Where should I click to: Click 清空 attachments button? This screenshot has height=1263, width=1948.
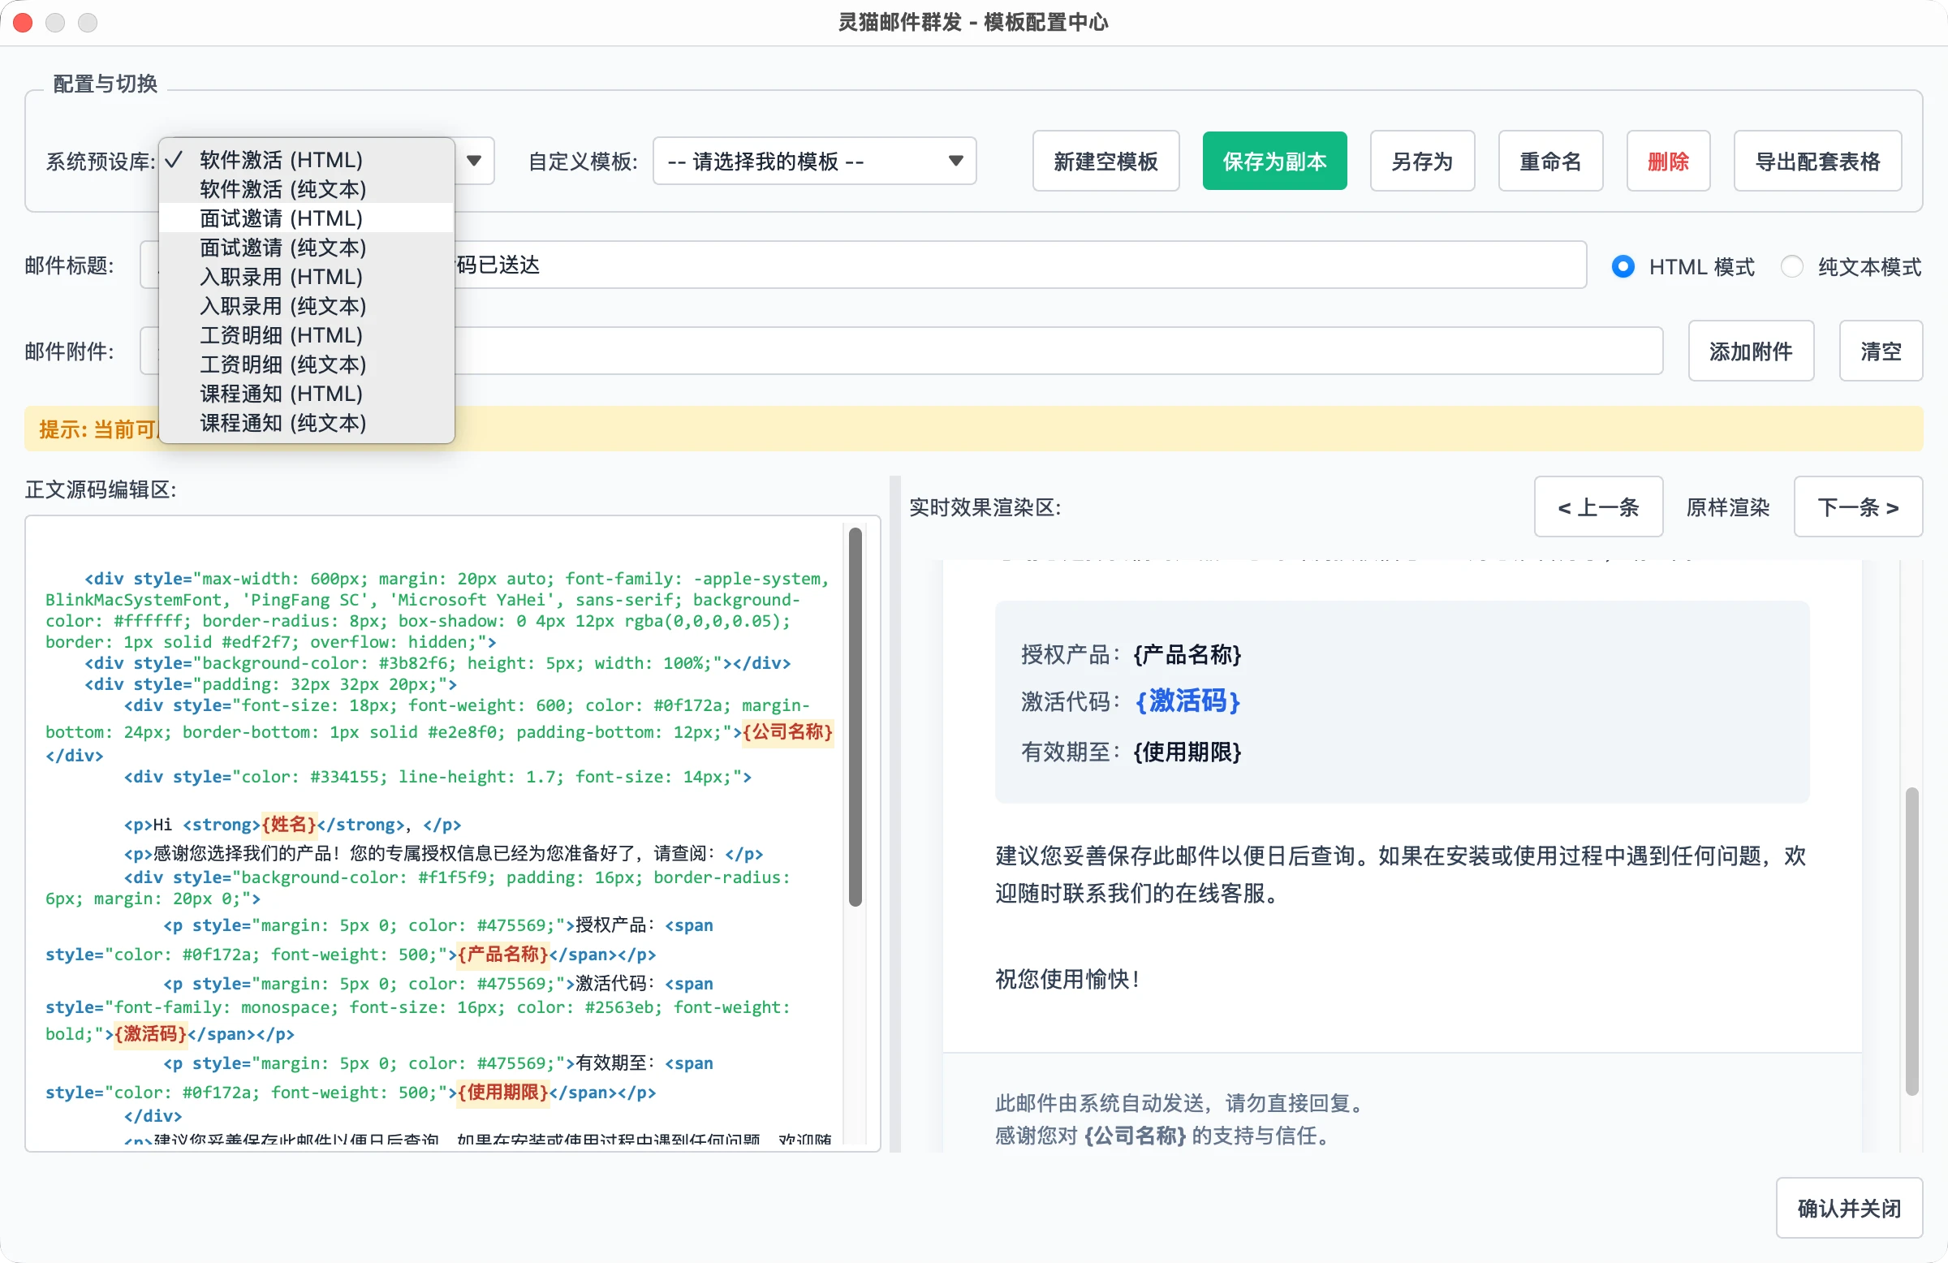1881,351
